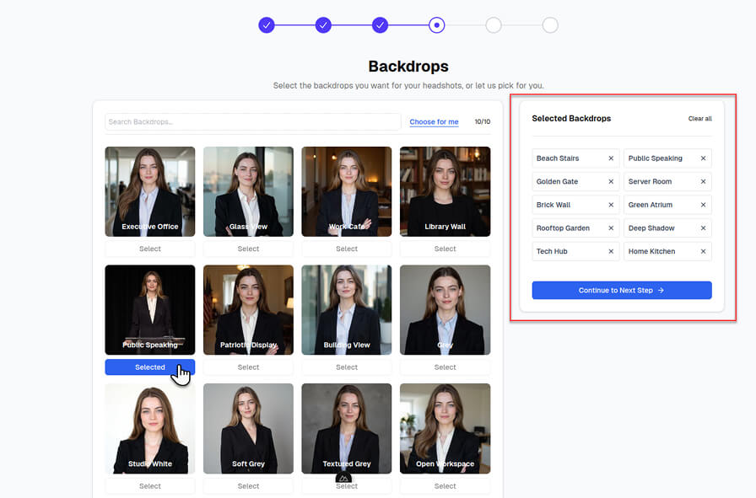Viewport: 756px width, 498px height.
Task: Remove the Rooftop Garden selection
Action: 611,228
